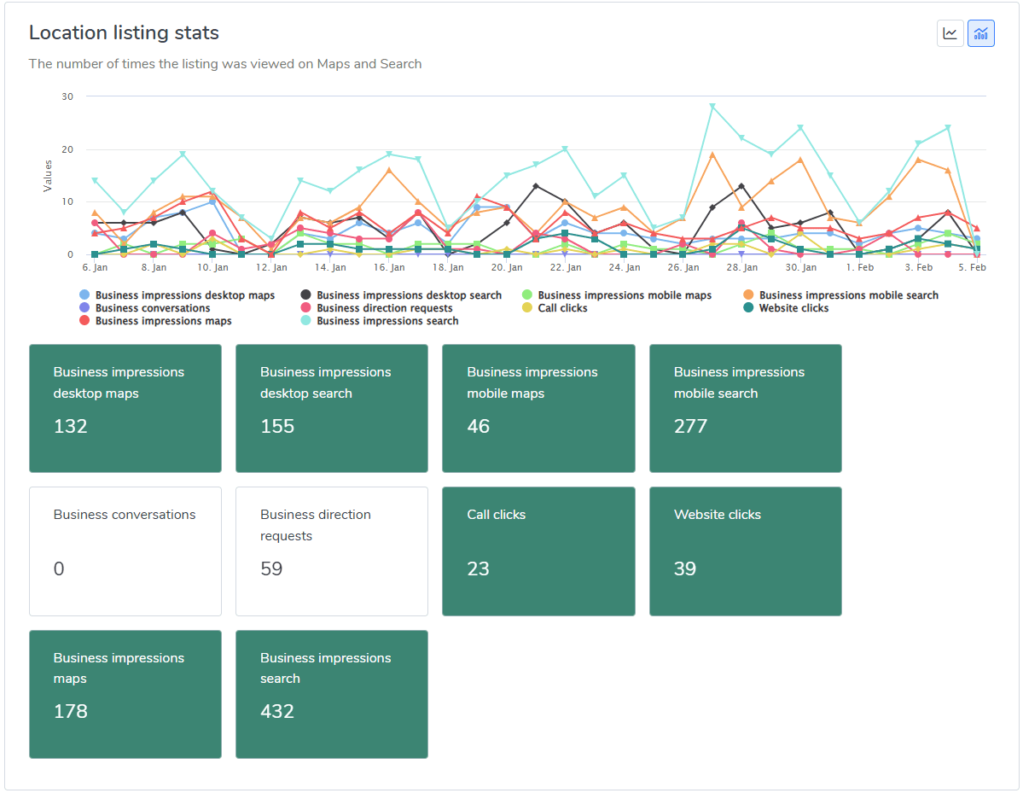Image resolution: width=1023 pixels, height=793 pixels.
Task: Select the combined bar-line chart view icon
Action: pyautogui.click(x=980, y=33)
